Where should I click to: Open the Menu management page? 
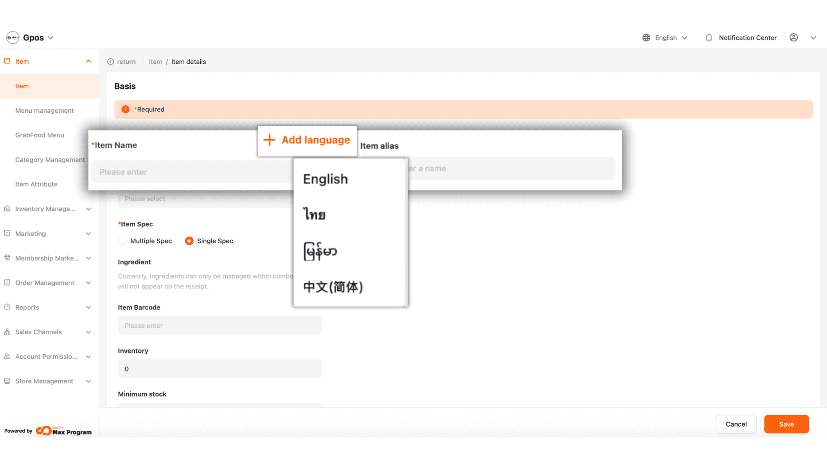click(44, 111)
